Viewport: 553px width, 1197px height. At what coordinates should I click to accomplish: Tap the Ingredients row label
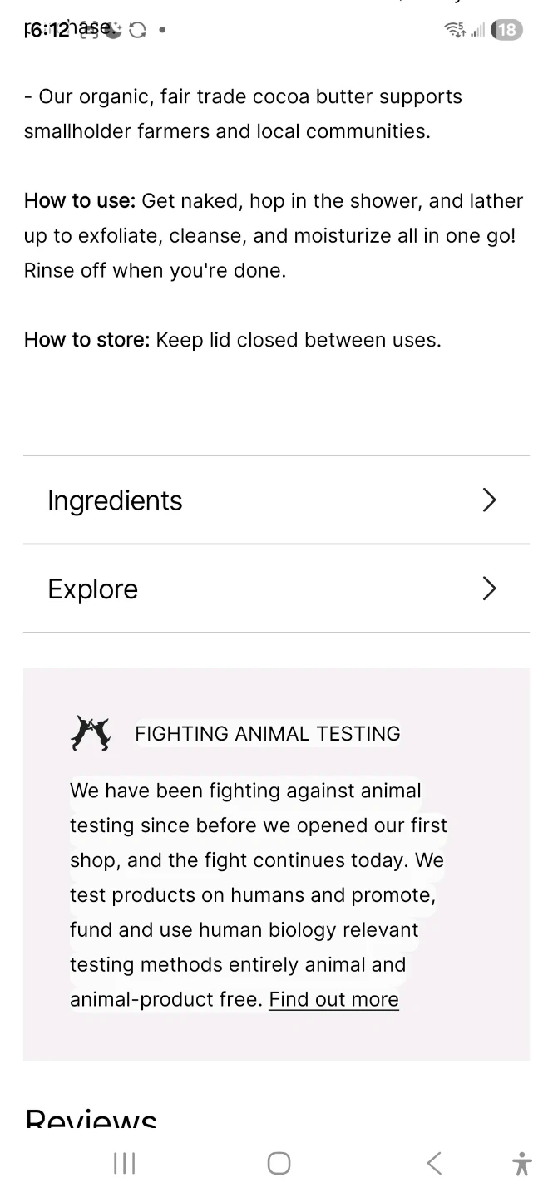click(115, 500)
